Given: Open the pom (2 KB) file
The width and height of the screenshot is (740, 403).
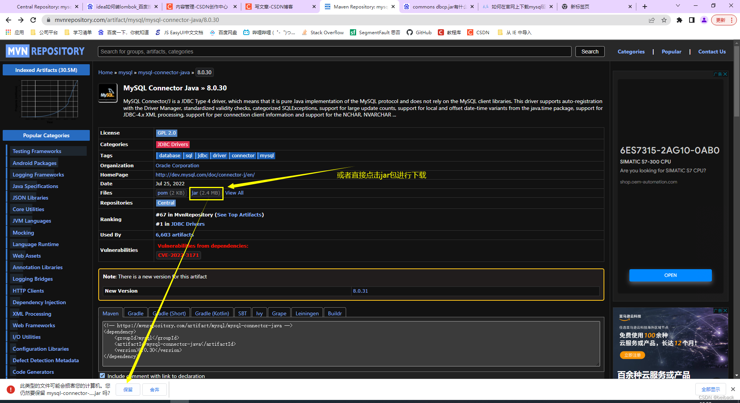Looking at the screenshot, I should point(171,193).
